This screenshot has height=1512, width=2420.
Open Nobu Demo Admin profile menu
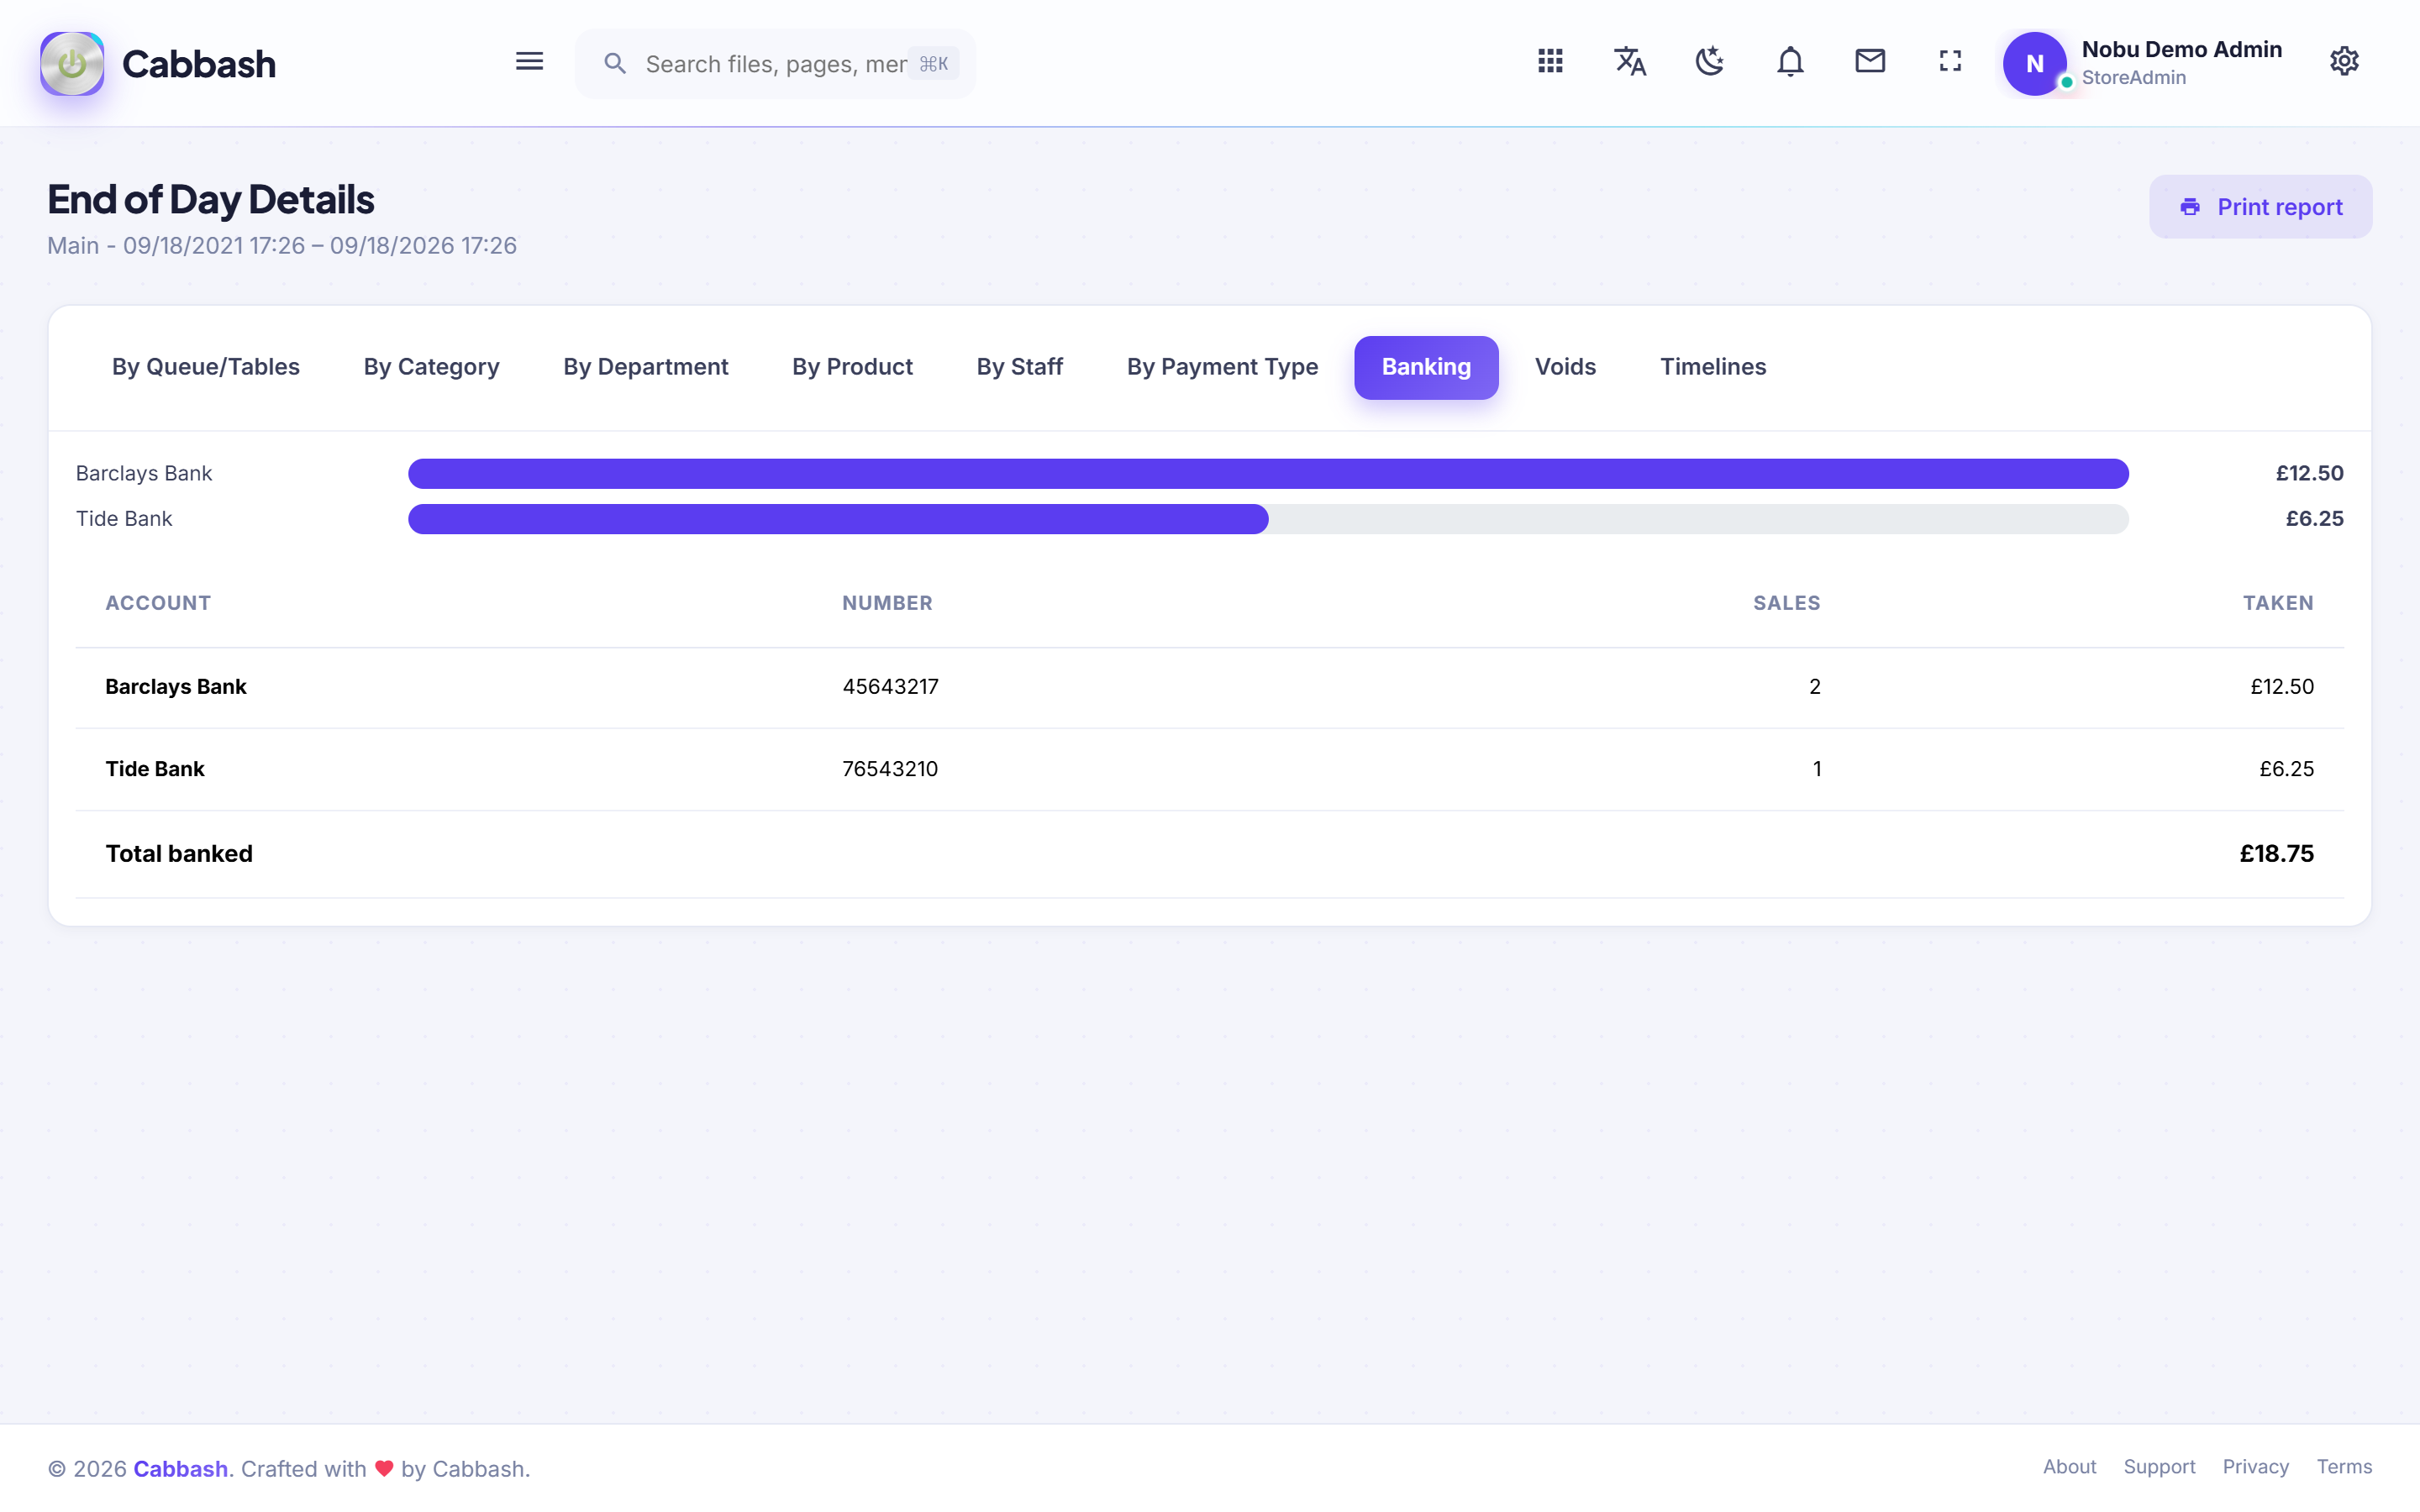pyautogui.click(x=2144, y=63)
